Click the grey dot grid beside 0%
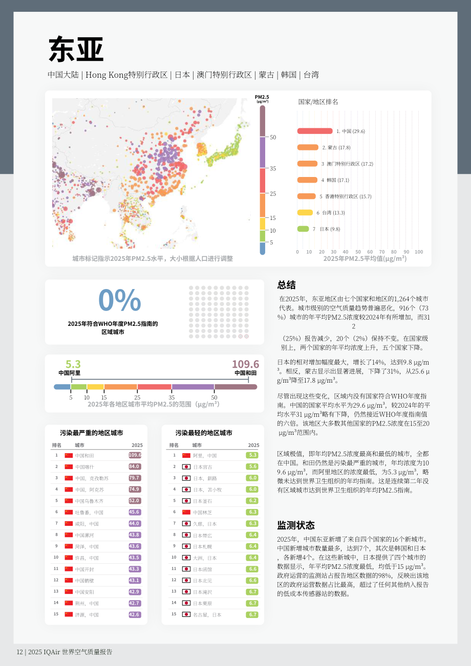The width and height of the screenshot is (471, 666). pos(219,312)
